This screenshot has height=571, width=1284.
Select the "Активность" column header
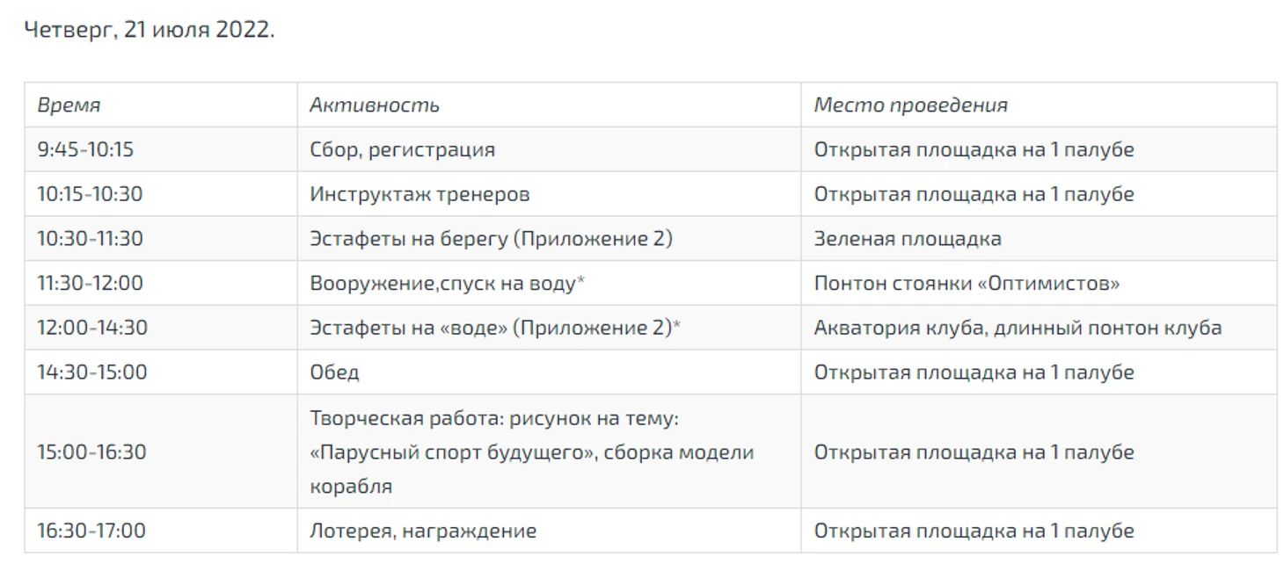[x=374, y=105]
